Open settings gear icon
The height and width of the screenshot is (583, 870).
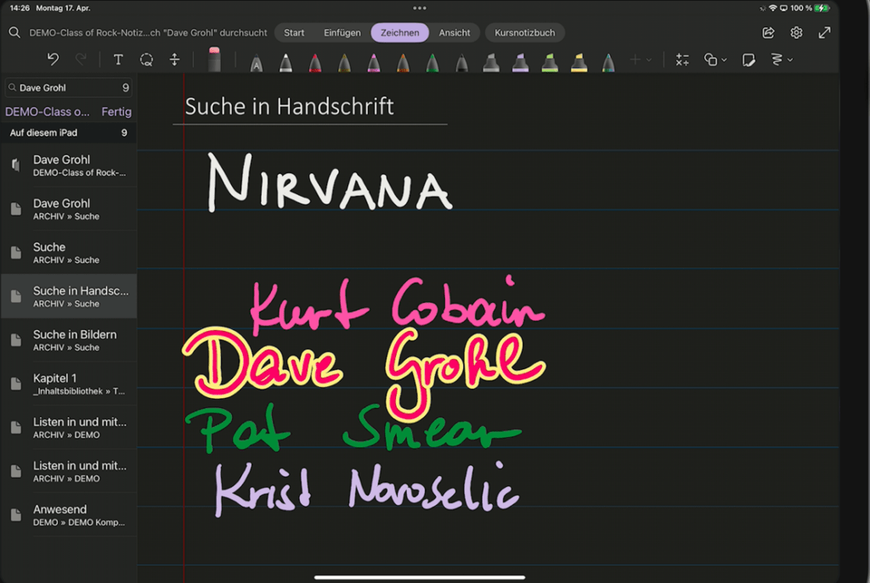click(x=796, y=33)
